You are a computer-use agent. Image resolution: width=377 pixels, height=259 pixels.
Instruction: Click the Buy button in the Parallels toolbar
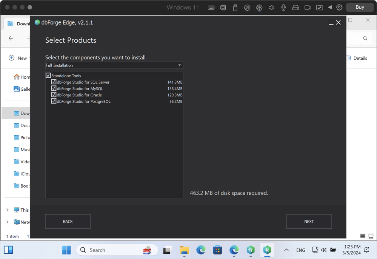click(360, 7)
